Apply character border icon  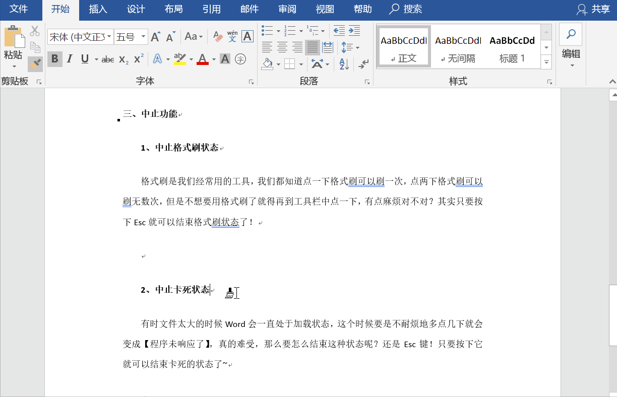click(248, 36)
